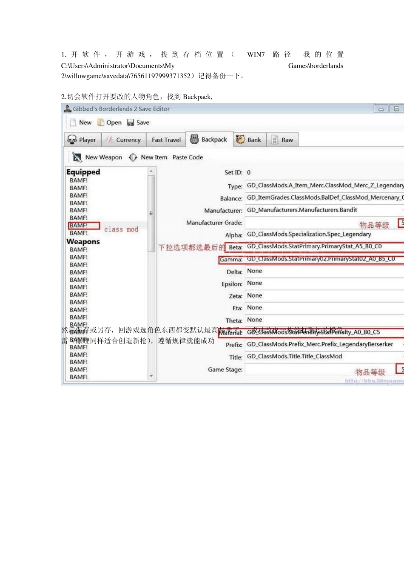
Task: Click the New Item shield icon
Action: 133,157
